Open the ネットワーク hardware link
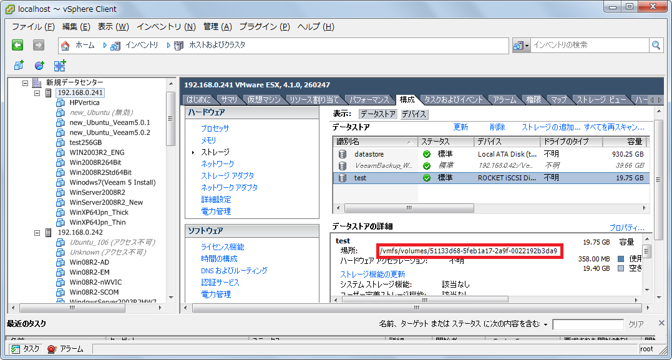 coord(218,163)
